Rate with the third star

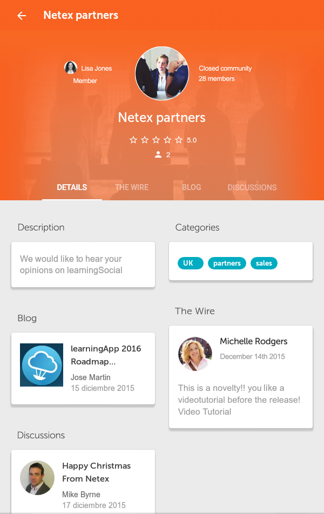156,140
